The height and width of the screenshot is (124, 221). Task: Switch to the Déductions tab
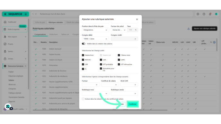[54, 35]
